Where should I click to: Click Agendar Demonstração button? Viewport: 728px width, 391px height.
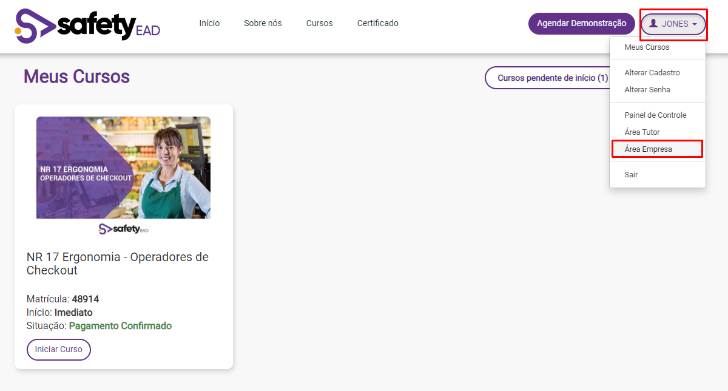point(581,24)
